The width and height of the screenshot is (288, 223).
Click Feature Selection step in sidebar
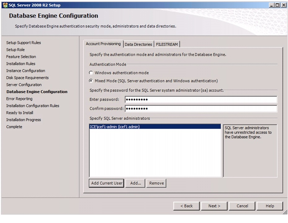[x=21, y=57]
